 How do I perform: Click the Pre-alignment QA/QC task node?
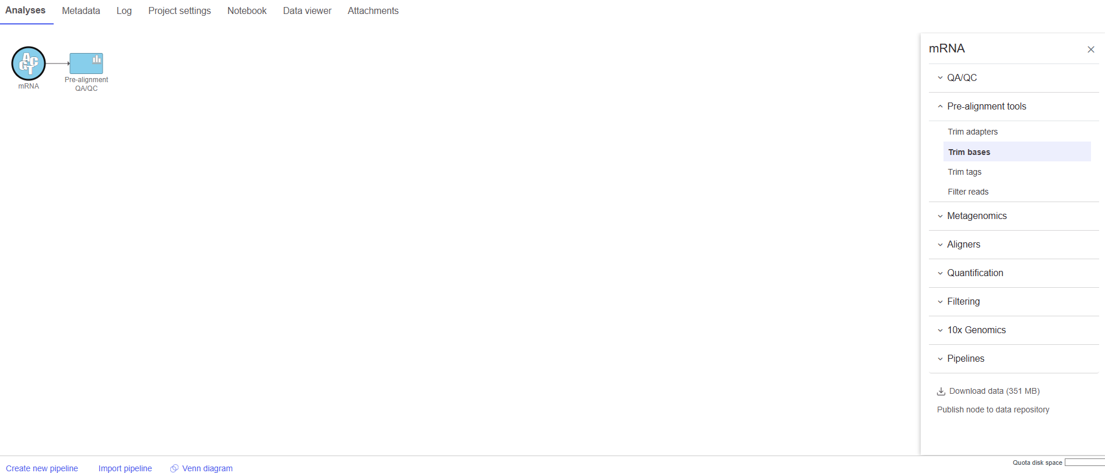tap(86, 63)
